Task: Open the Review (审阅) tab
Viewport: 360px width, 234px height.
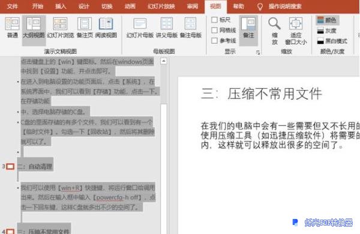Action: pos(193,6)
